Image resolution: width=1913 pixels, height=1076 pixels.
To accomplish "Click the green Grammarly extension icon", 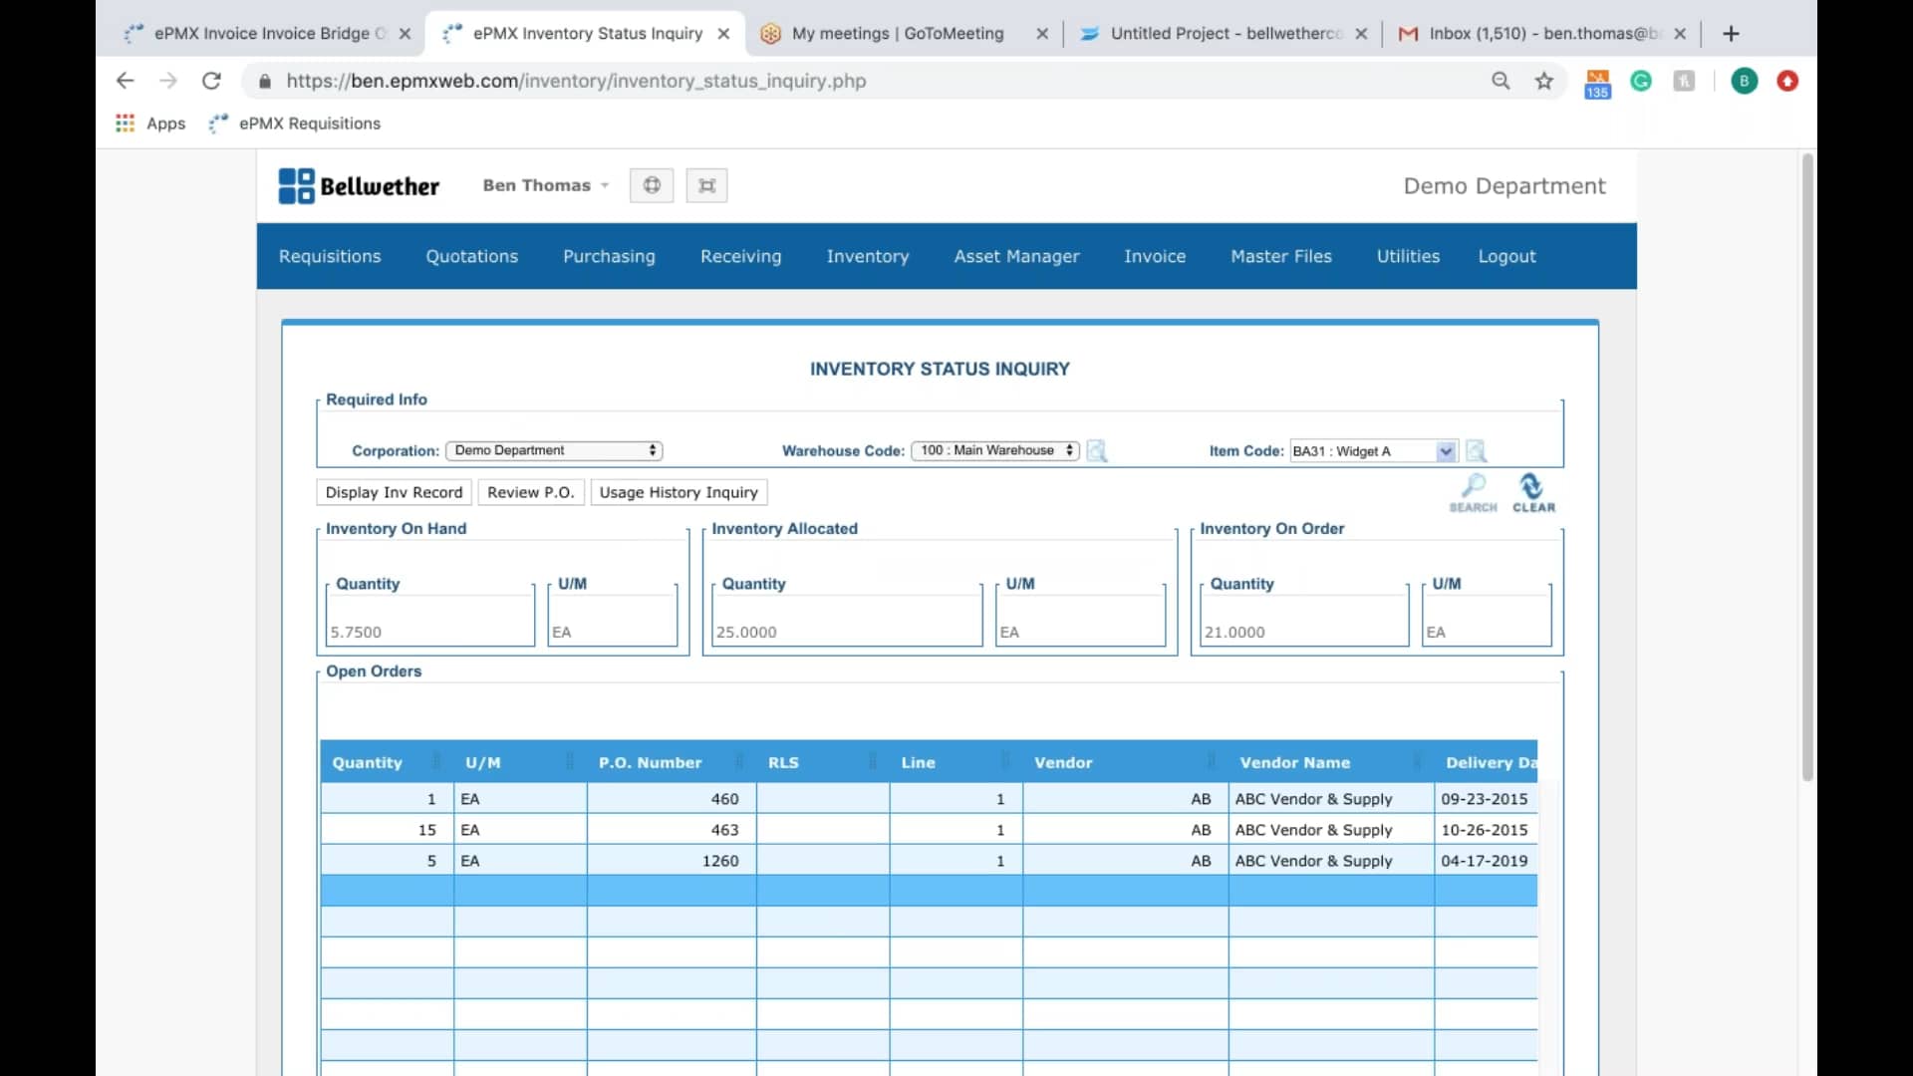I will pos(1641,81).
